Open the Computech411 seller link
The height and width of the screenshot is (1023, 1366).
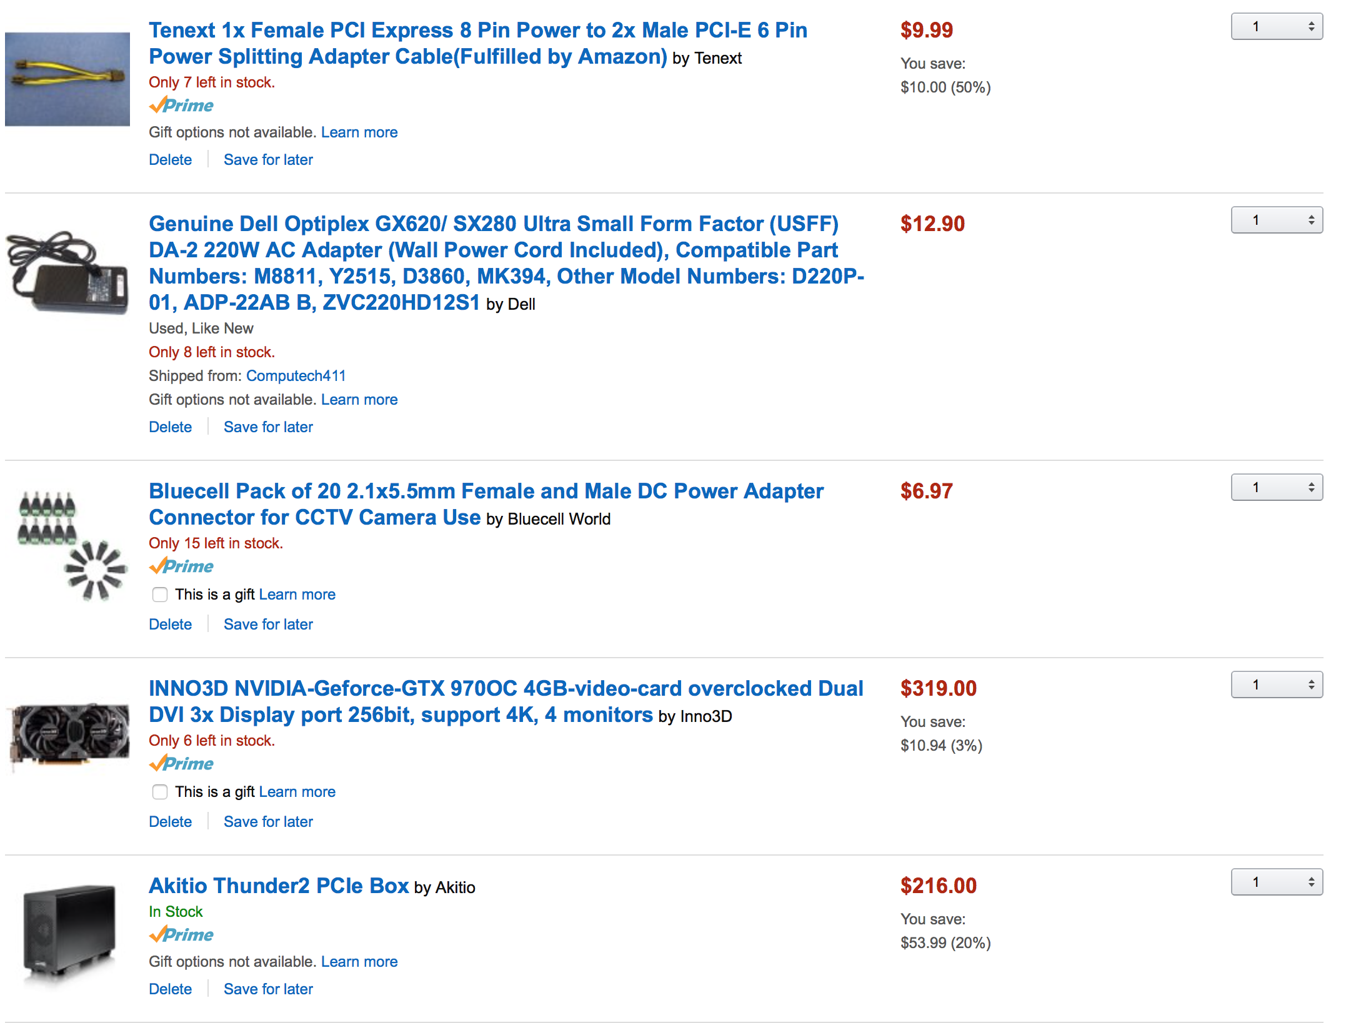click(x=296, y=376)
